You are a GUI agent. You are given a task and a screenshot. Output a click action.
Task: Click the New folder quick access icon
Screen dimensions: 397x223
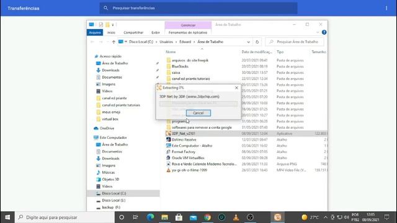point(107,25)
